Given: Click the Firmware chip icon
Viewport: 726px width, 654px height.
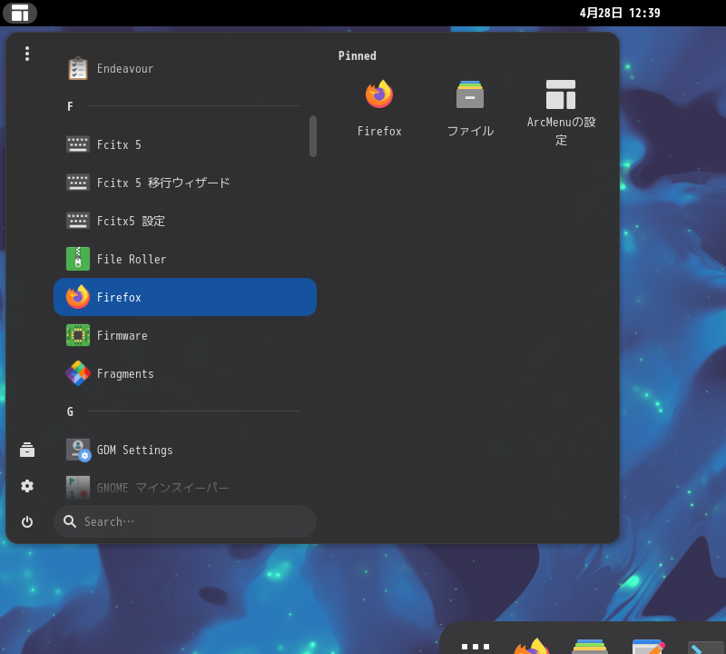Looking at the screenshot, I should coord(78,335).
